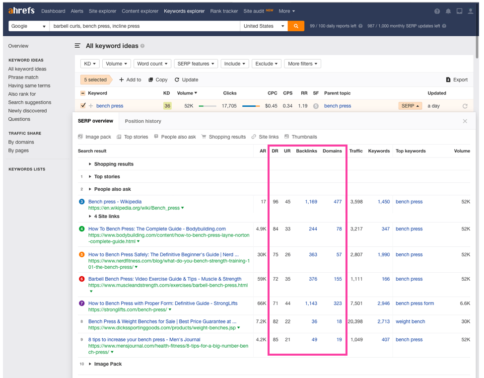This screenshot has height=378, width=484.
Task: Click position 7 badge for StrongLifts result
Action: pos(82,303)
